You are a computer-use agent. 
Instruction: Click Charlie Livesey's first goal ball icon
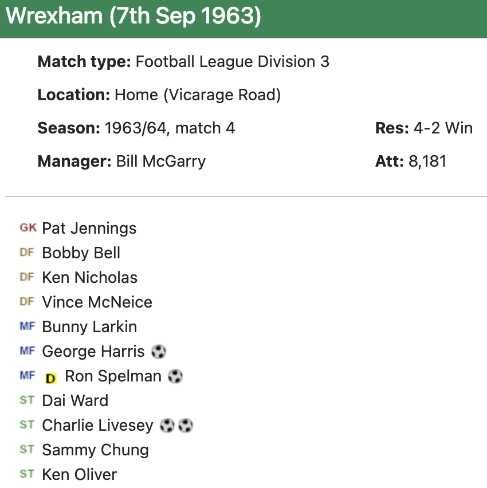(x=167, y=426)
